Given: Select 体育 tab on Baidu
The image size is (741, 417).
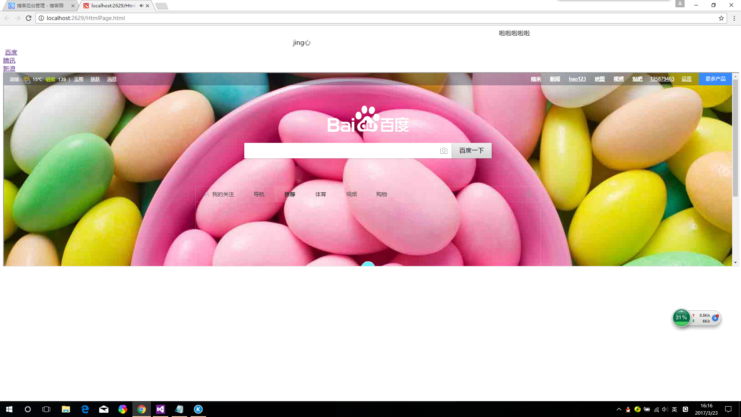Looking at the screenshot, I should point(321,195).
